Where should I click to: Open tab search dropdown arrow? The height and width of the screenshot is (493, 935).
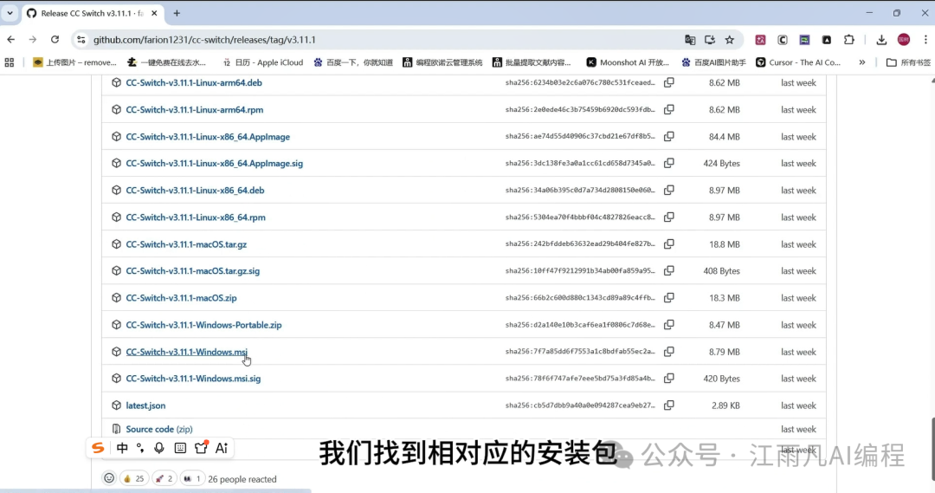[x=10, y=13]
